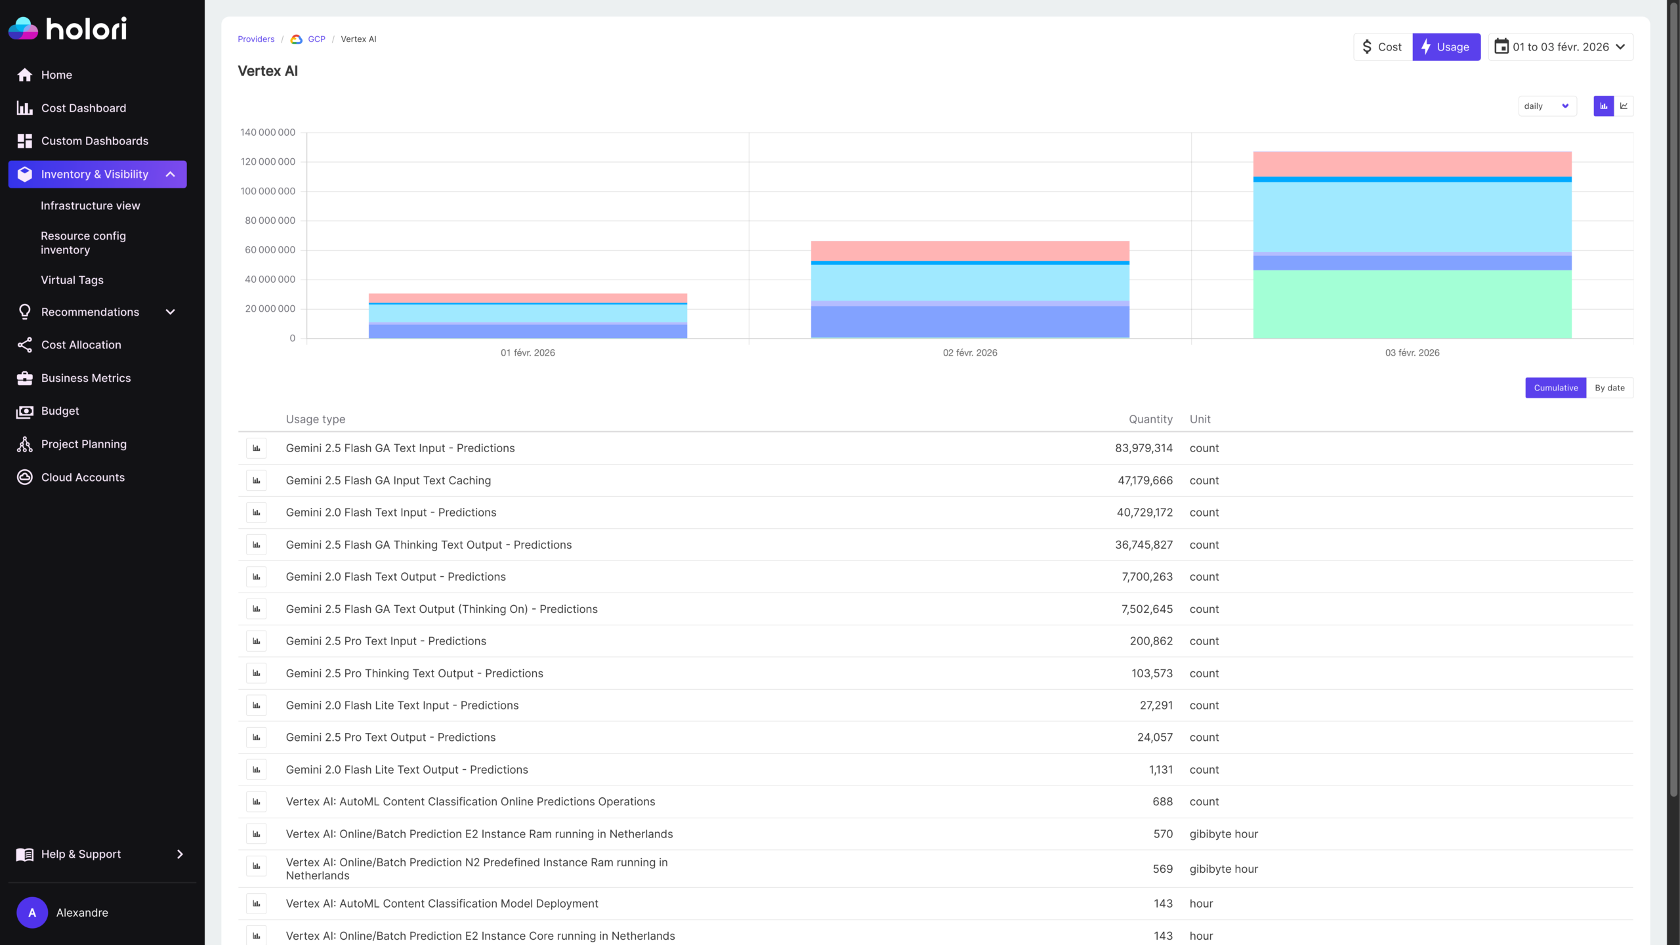Select the line chart view icon
1680x945 pixels.
[1624, 106]
